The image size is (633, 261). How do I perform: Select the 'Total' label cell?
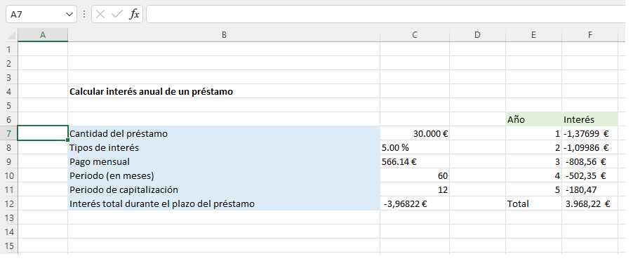pyautogui.click(x=533, y=203)
